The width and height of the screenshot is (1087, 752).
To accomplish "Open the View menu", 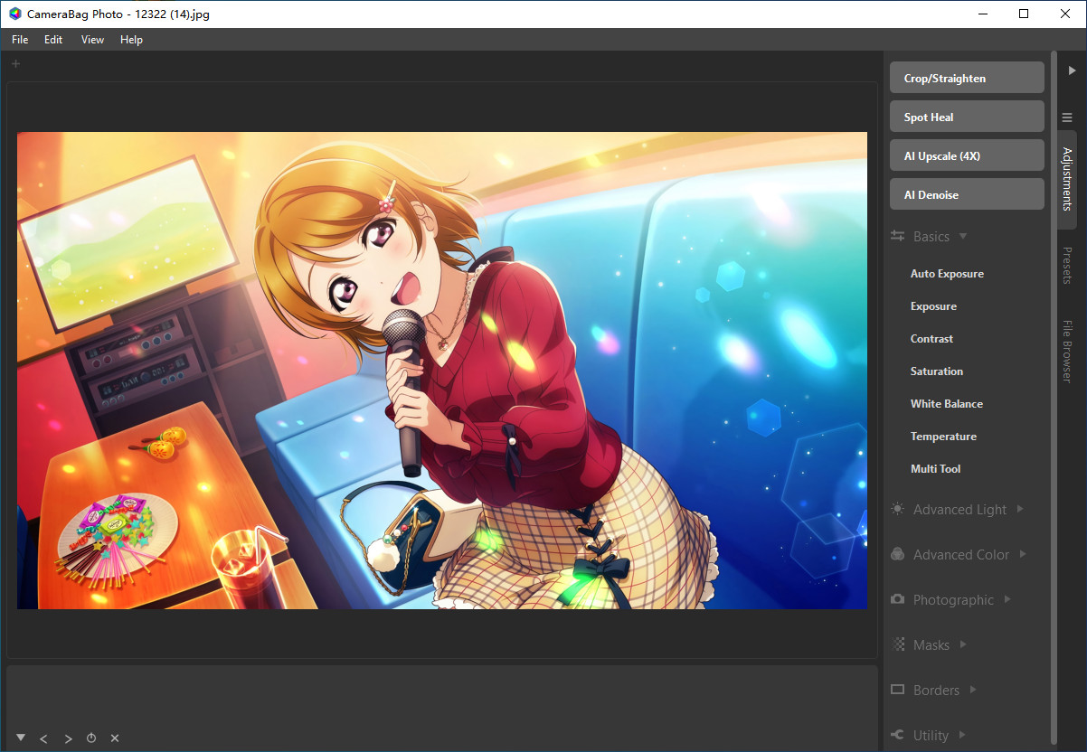I will point(92,40).
